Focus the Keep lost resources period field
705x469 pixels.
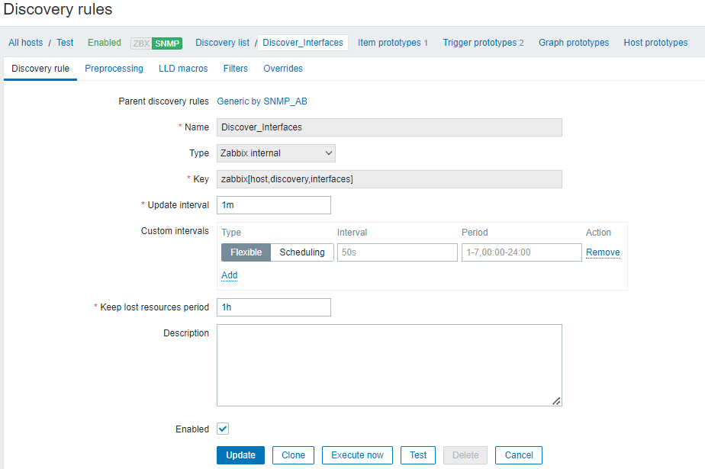[x=274, y=307]
